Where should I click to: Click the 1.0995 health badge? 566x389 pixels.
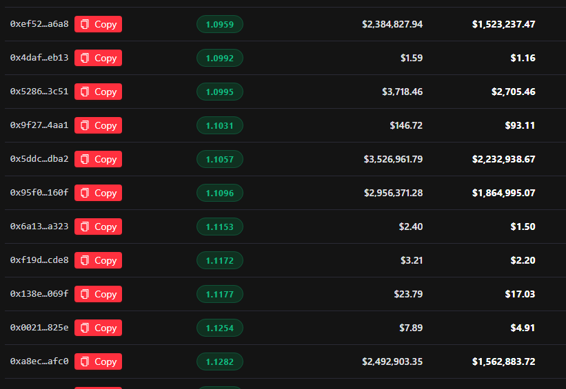click(x=220, y=92)
